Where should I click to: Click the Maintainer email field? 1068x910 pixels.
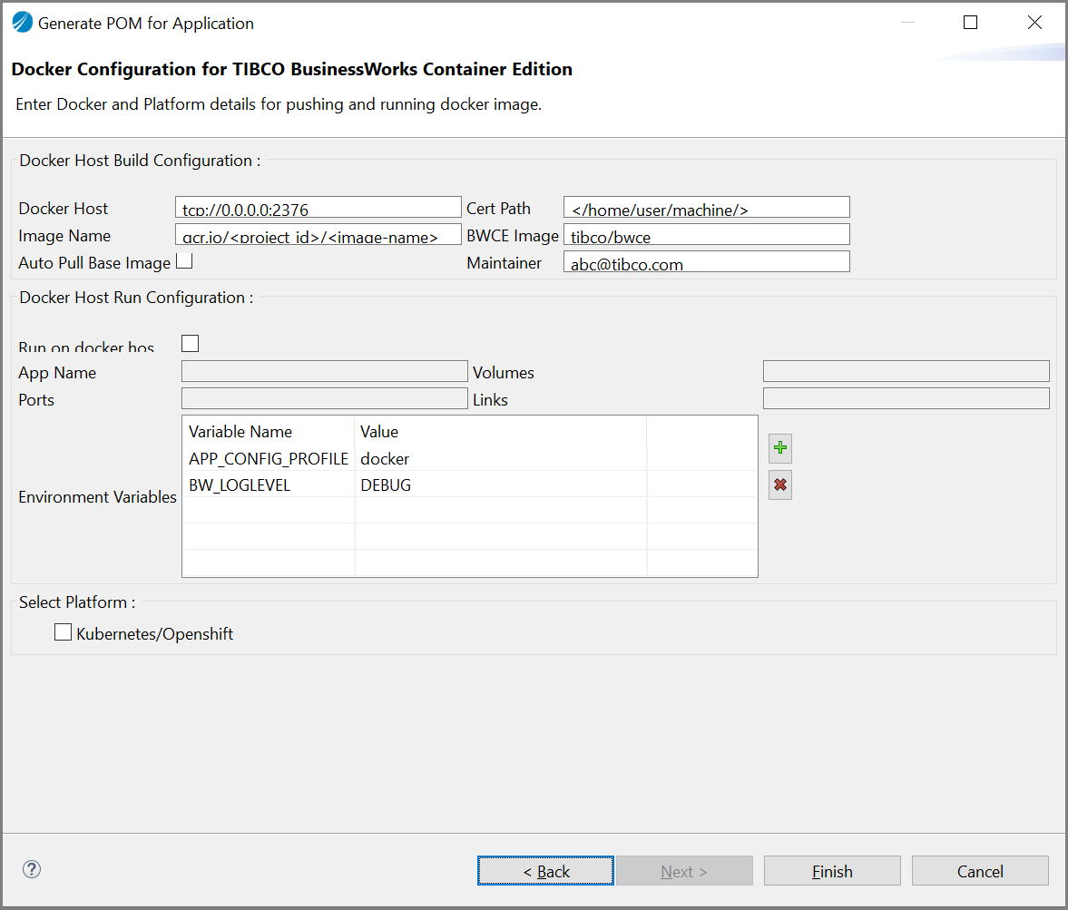point(706,262)
